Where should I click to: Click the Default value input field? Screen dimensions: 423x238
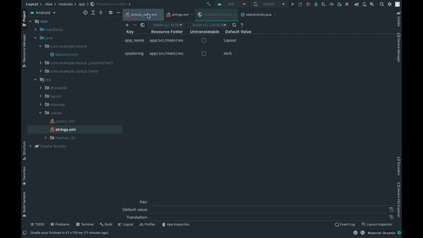coord(268,210)
